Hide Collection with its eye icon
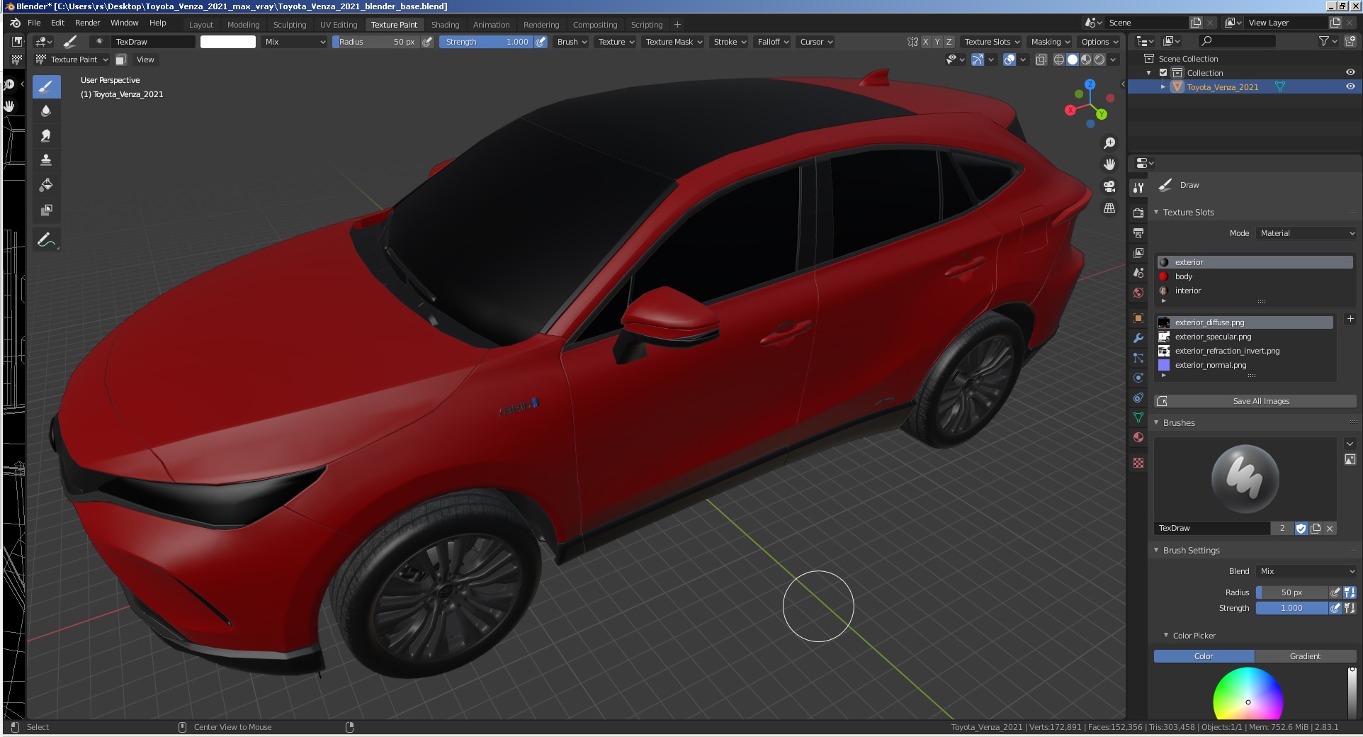Viewport: 1363px width, 737px height. pos(1350,72)
